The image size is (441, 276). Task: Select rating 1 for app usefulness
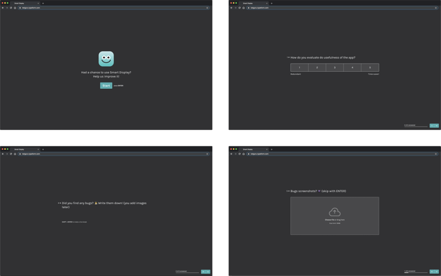pos(299,67)
